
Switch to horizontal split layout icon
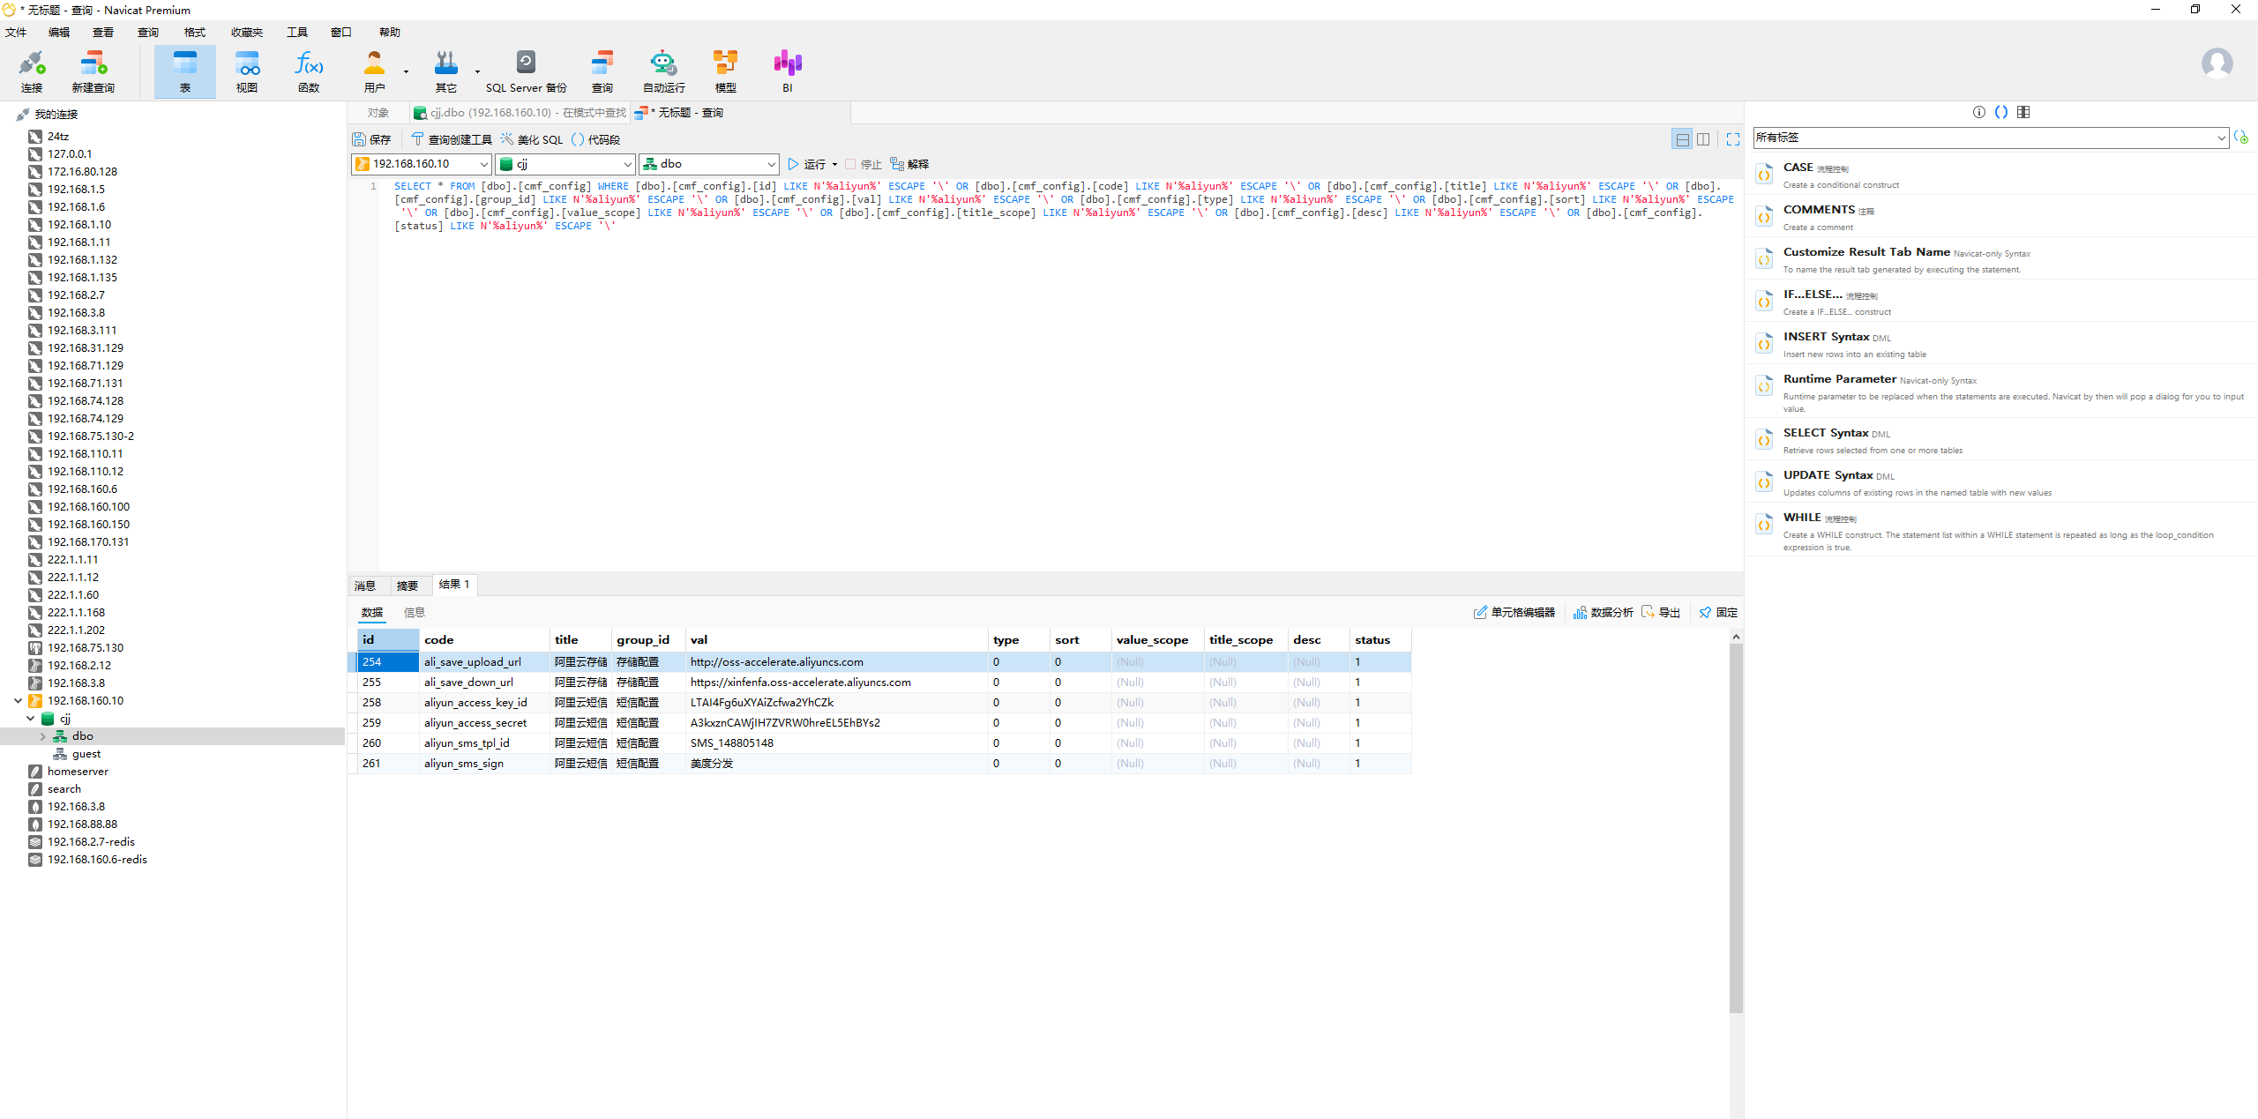1682,139
